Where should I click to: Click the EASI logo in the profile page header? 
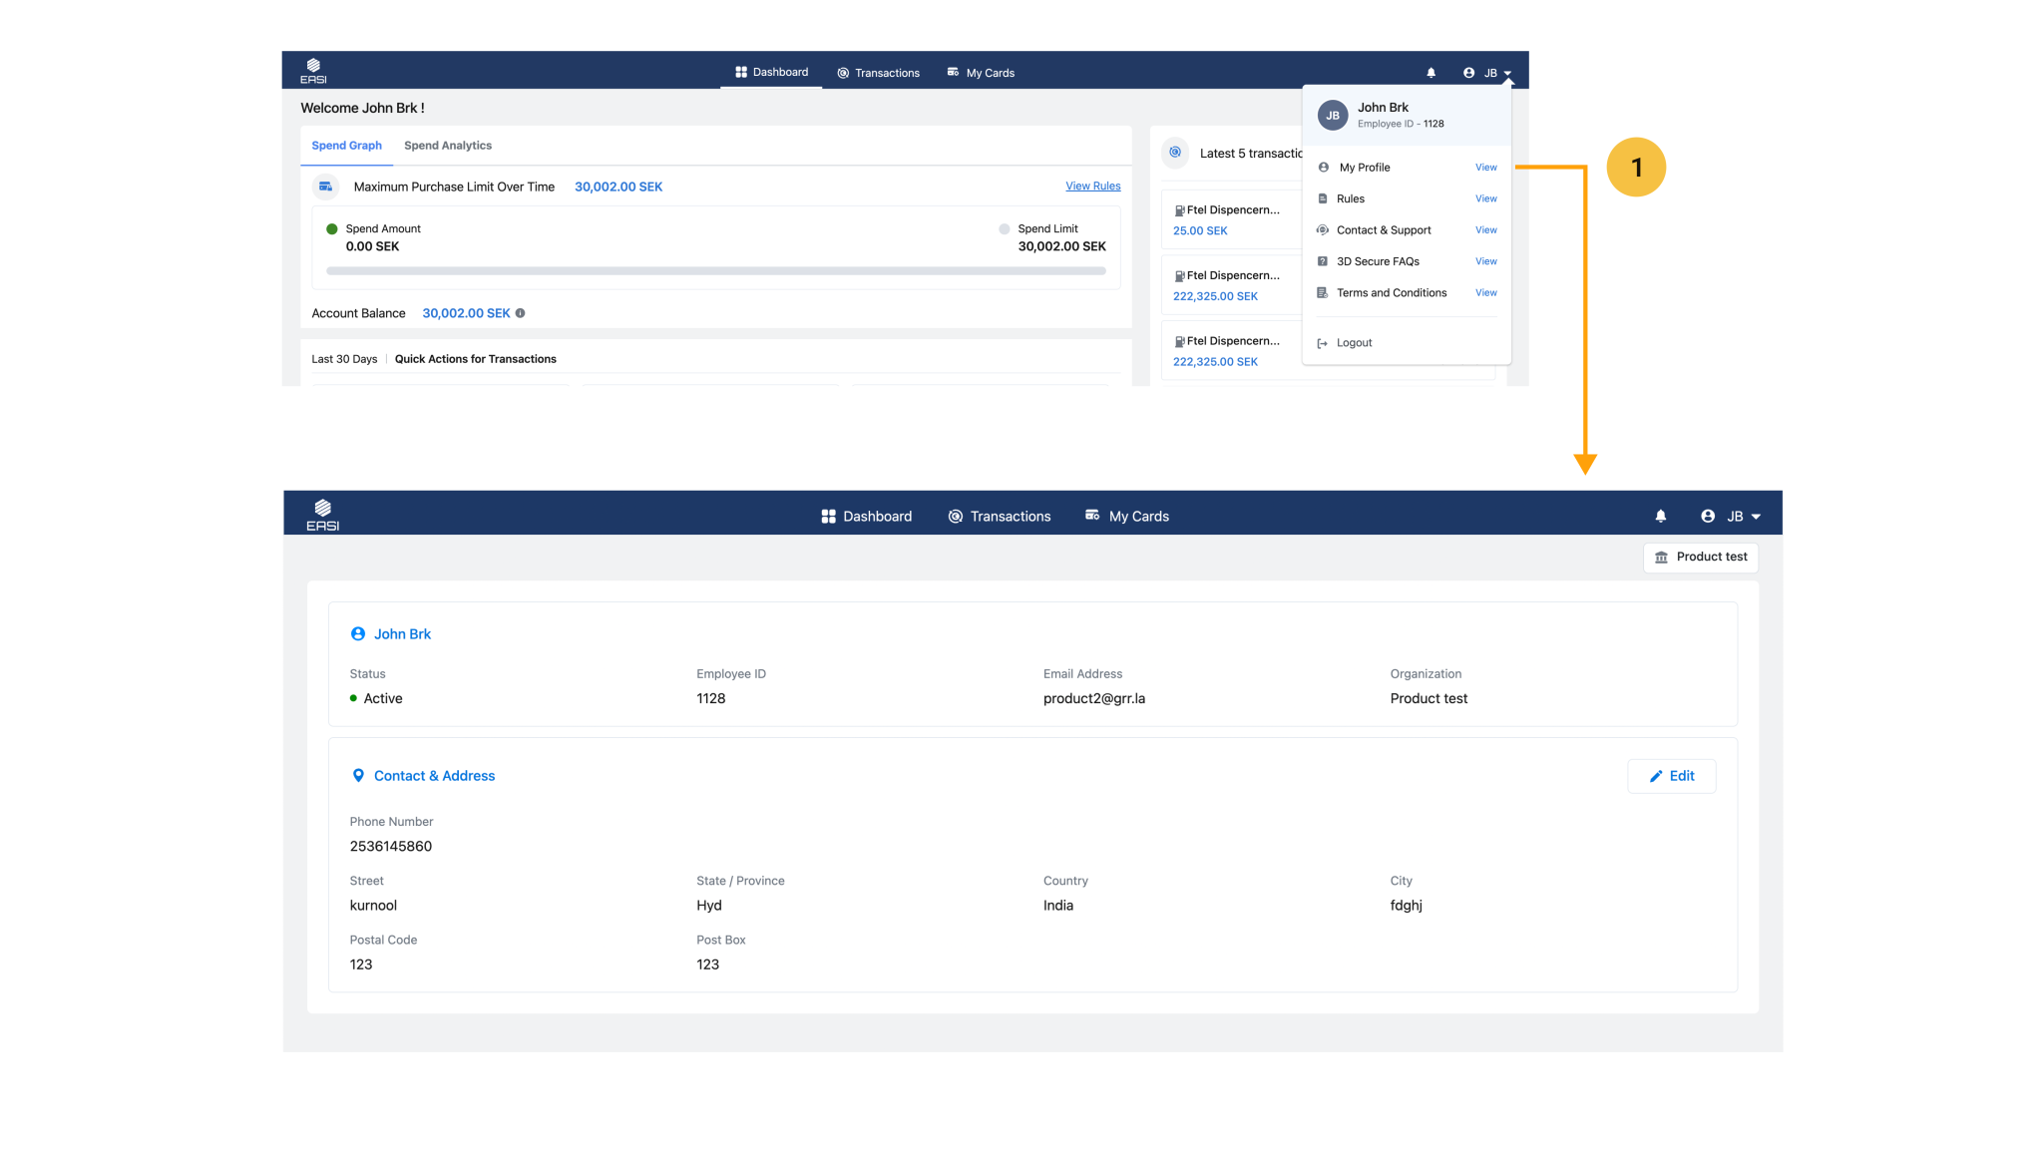pos(322,515)
